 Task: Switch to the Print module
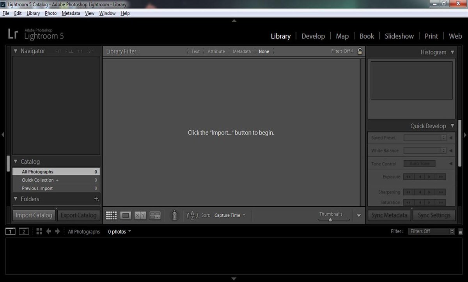click(431, 36)
